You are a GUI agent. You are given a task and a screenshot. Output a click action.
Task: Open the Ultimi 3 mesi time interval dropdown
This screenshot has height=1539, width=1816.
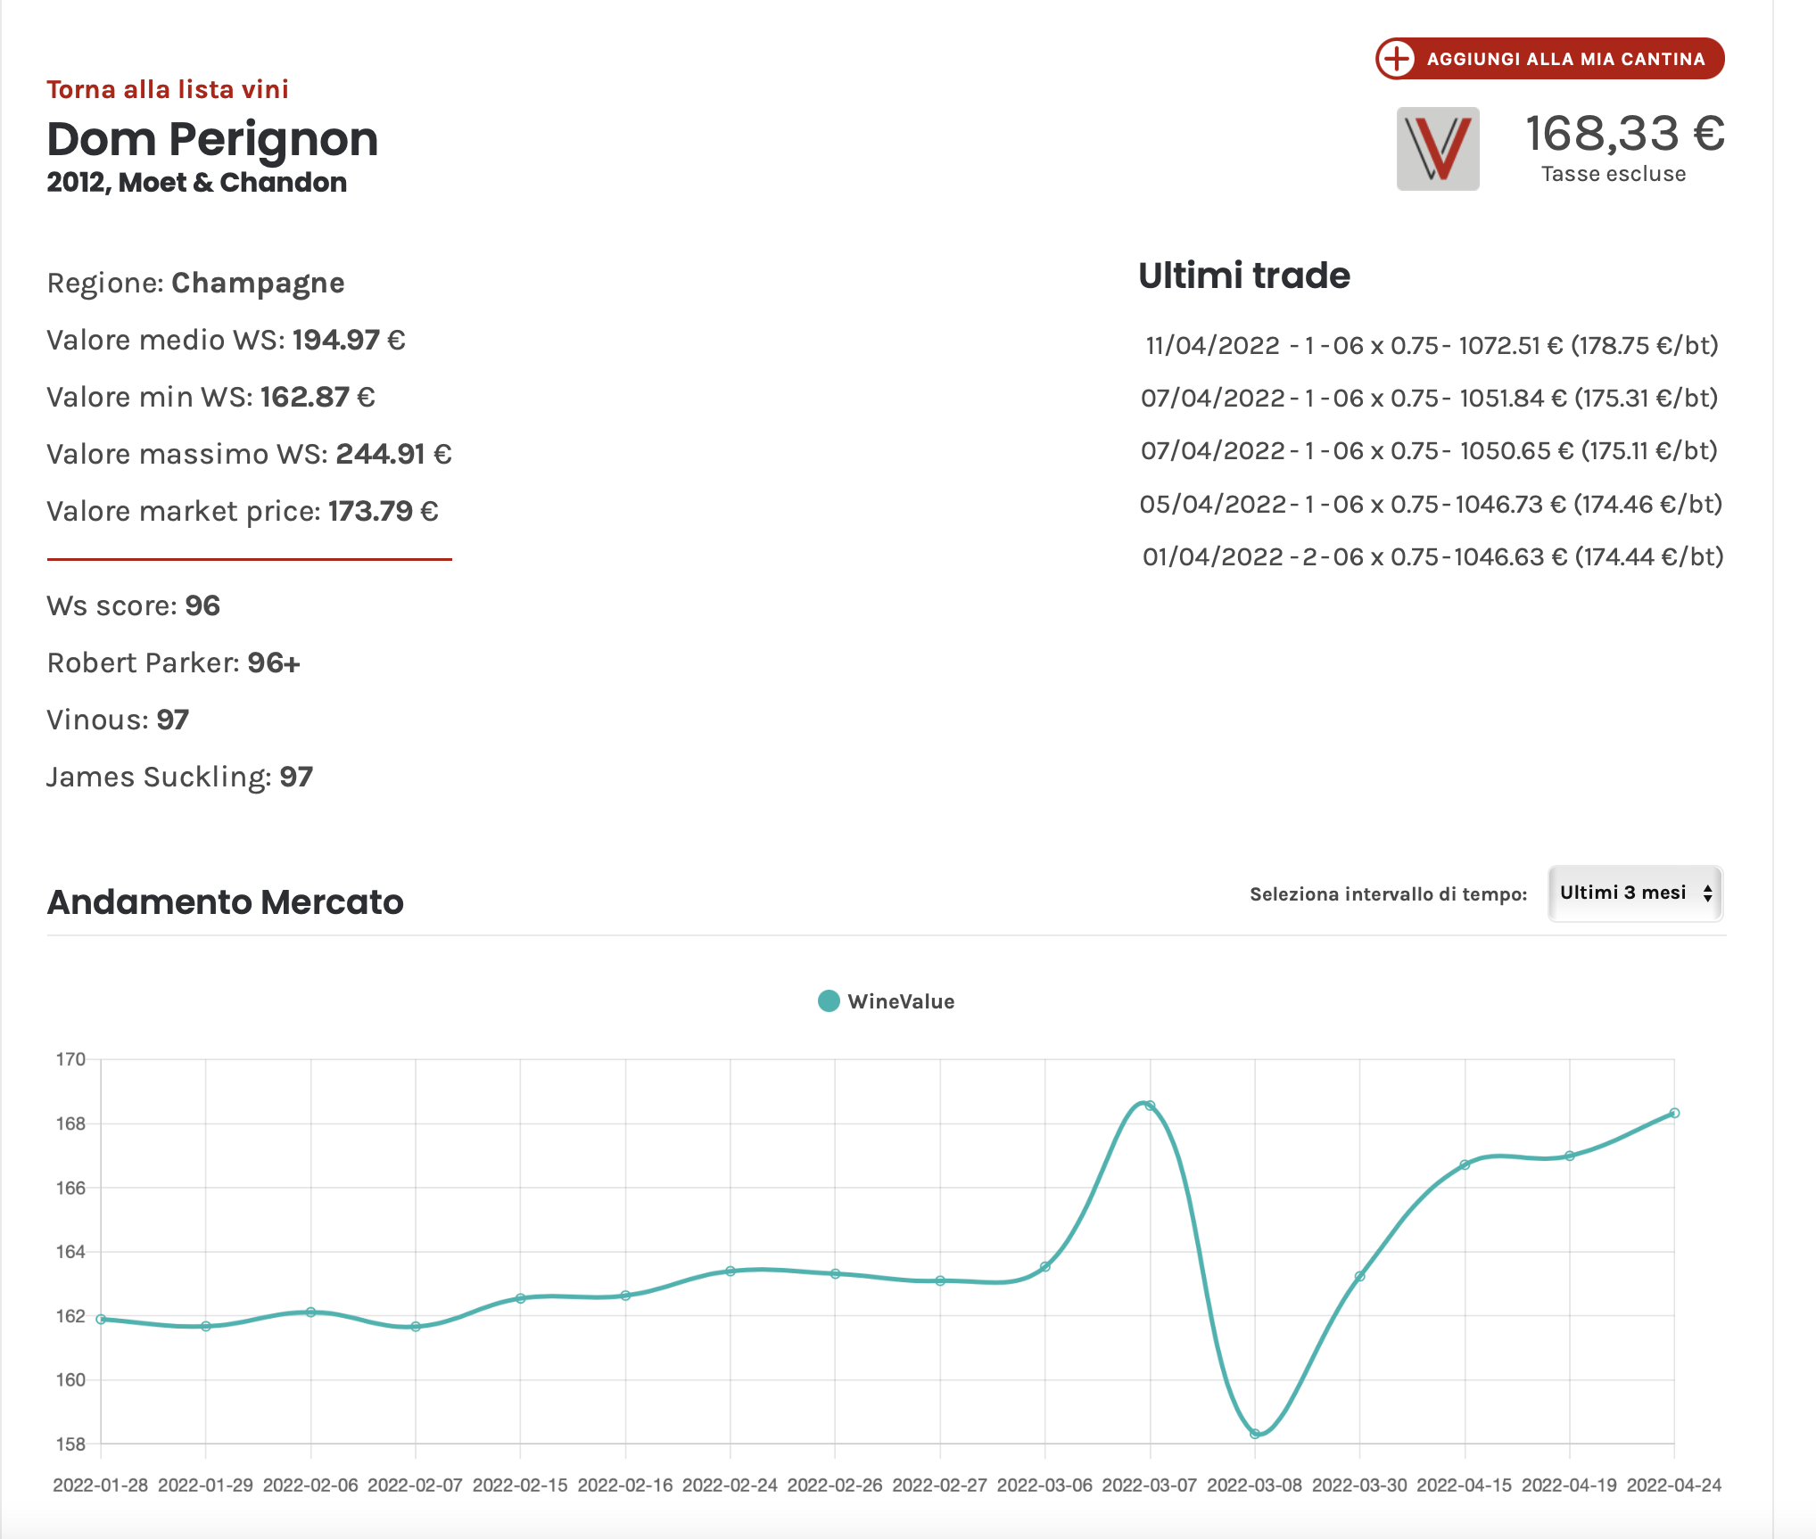tap(1635, 893)
